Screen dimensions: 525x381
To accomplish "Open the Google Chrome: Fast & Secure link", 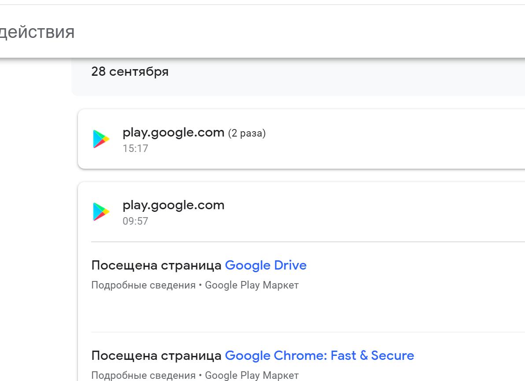I will coord(319,355).
